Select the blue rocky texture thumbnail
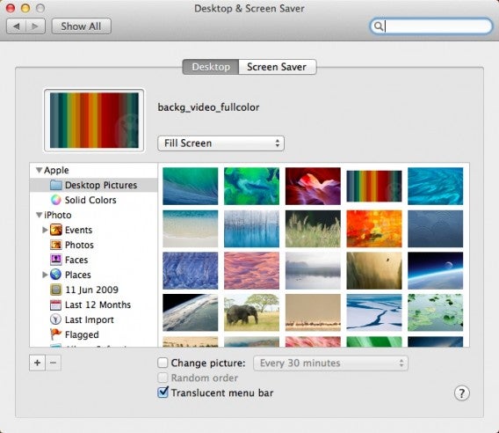 click(191, 271)
